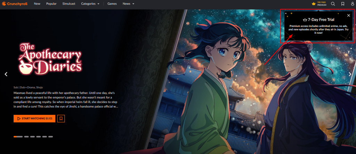The image size is (356, 154).
Task: Select the third carousel indicator dot
Action: click(32, 137)
